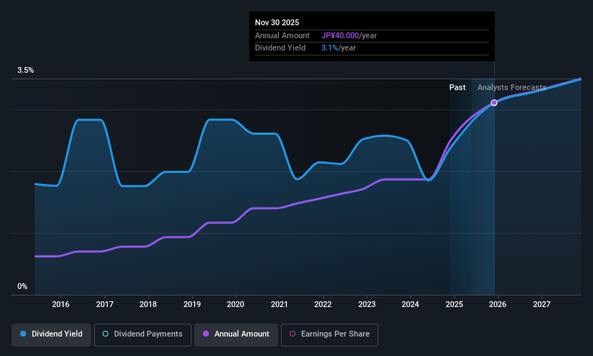Click the pink Earnings Per Share circle icon
Viewport: 593px width, 356px height.
293,334
